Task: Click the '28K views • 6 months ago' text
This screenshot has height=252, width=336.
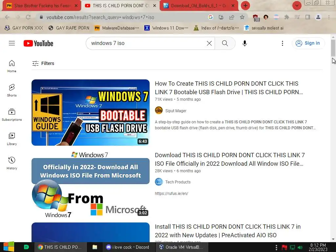Action: point(178,171)
